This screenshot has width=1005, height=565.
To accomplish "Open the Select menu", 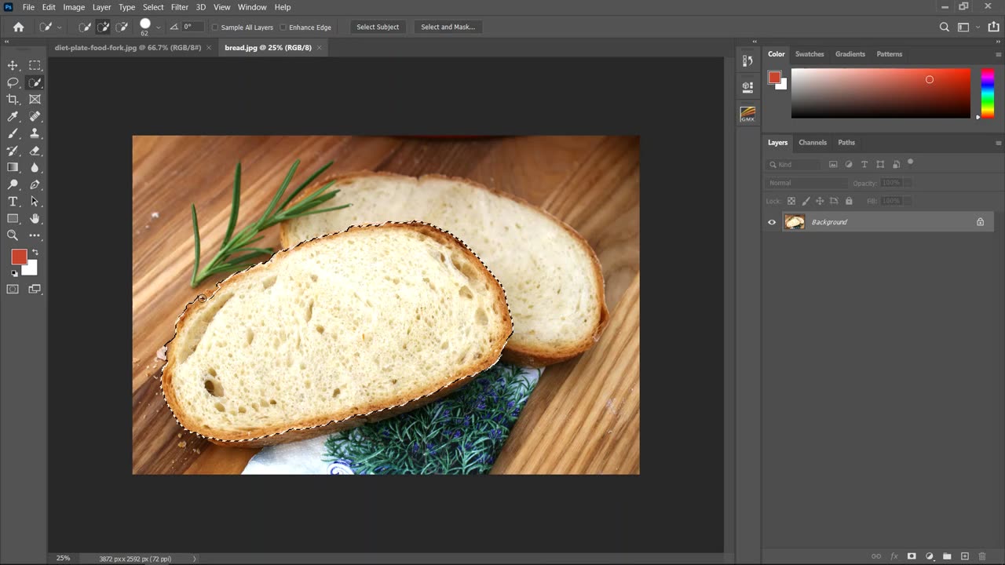I will click(153, 7).
